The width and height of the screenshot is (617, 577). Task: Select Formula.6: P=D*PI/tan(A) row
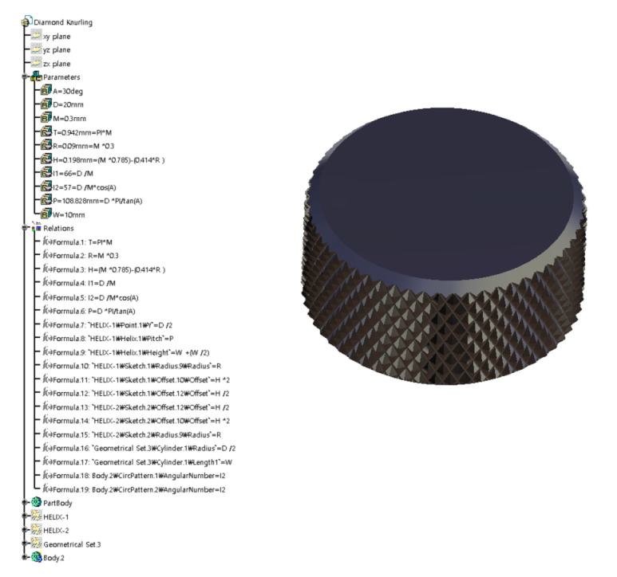click(89, 312)
